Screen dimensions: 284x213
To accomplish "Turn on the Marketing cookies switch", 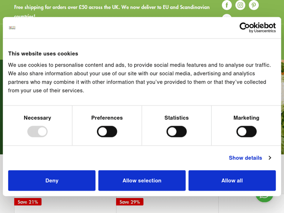I will [247, 132].
